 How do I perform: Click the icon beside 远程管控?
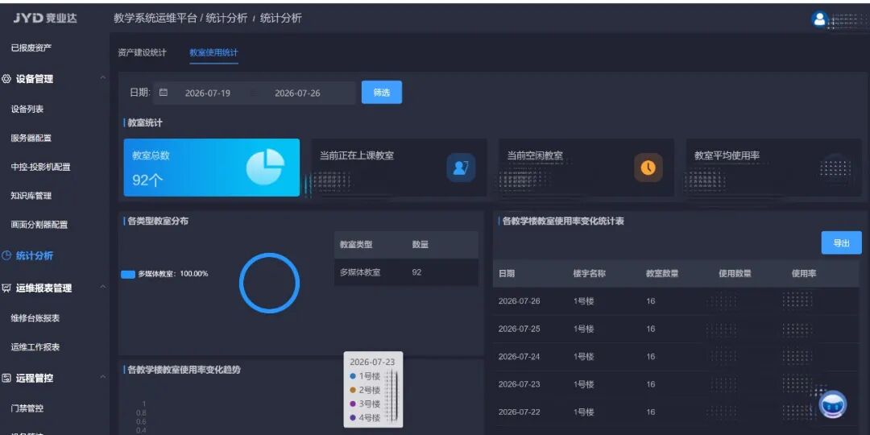point(6,378)
